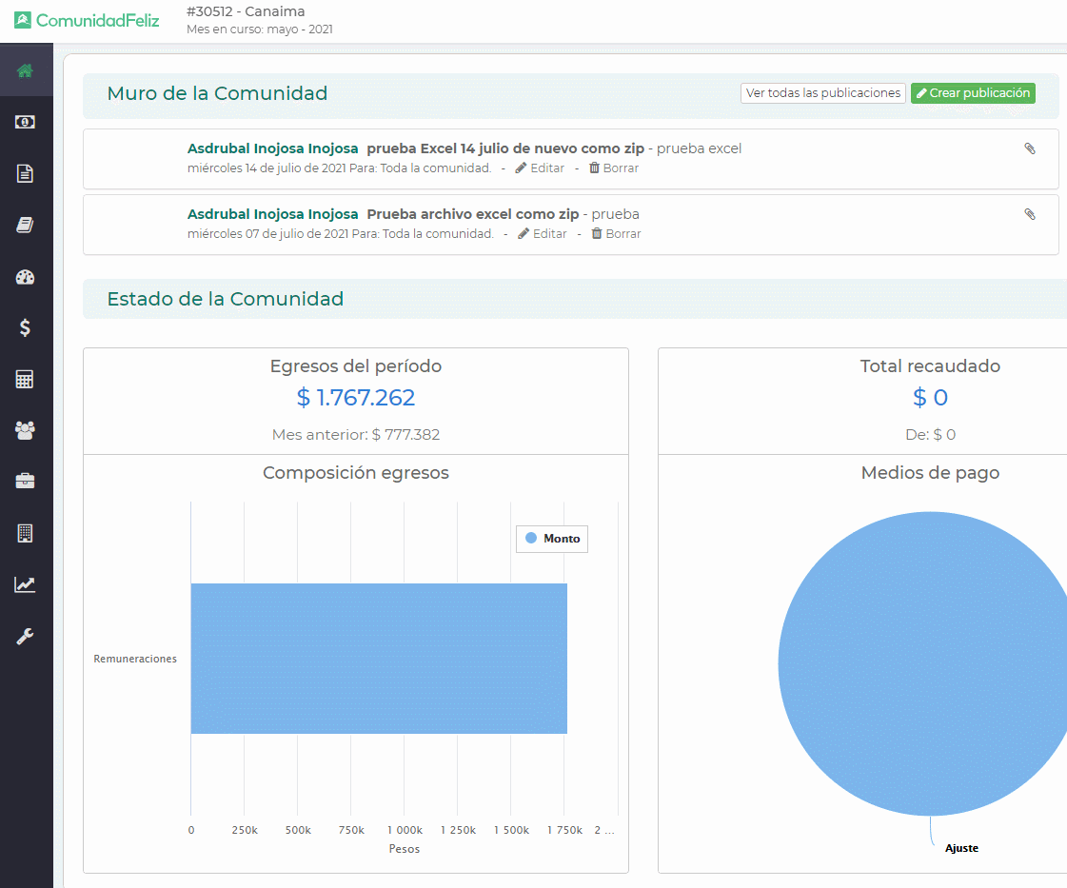
Task: Click the Muro de la Comunidad heading
Action: (217, 93)
